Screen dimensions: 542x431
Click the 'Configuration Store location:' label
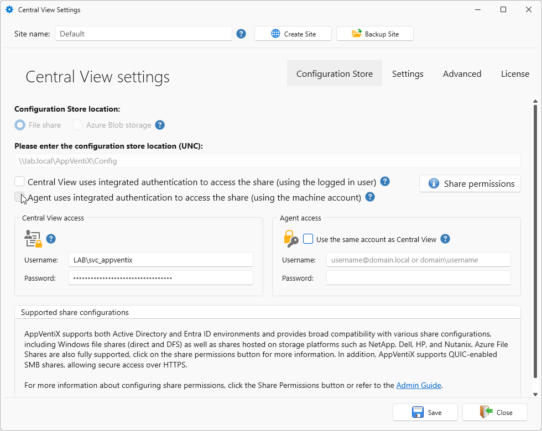[67, 109]
